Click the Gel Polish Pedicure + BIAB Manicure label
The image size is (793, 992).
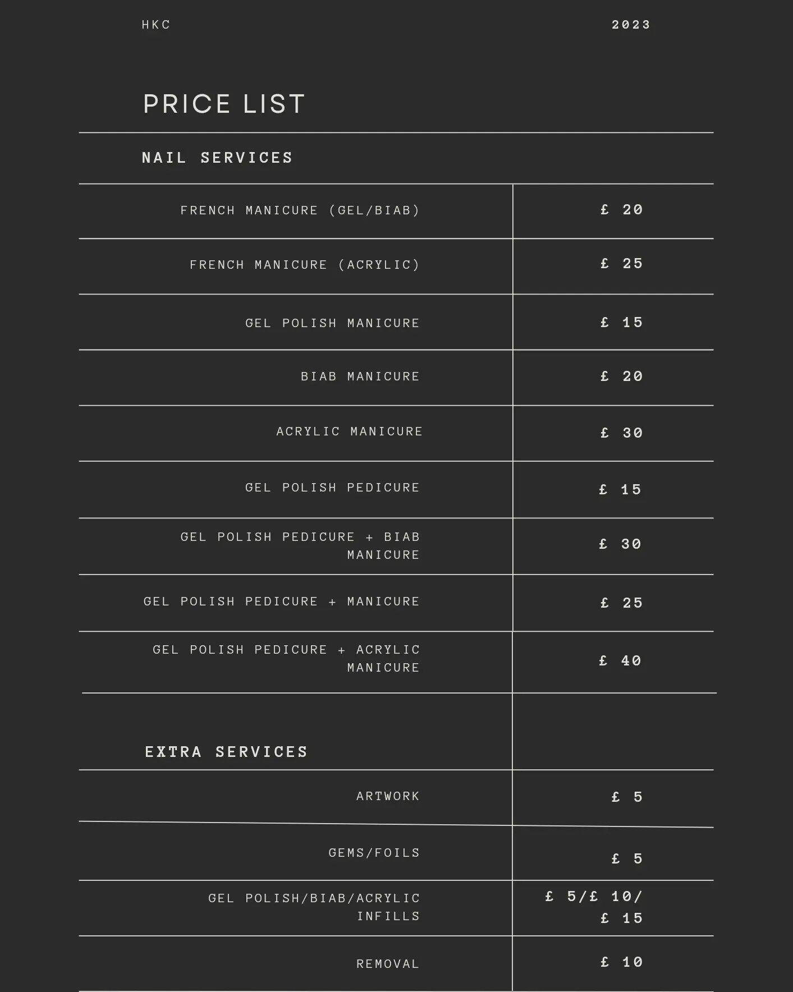point(300,545)
